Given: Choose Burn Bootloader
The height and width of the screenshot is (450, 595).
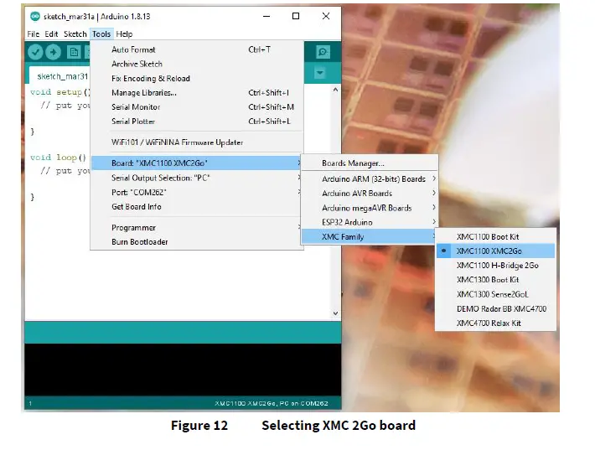Looking at the screenshot, I should [197, 242].
